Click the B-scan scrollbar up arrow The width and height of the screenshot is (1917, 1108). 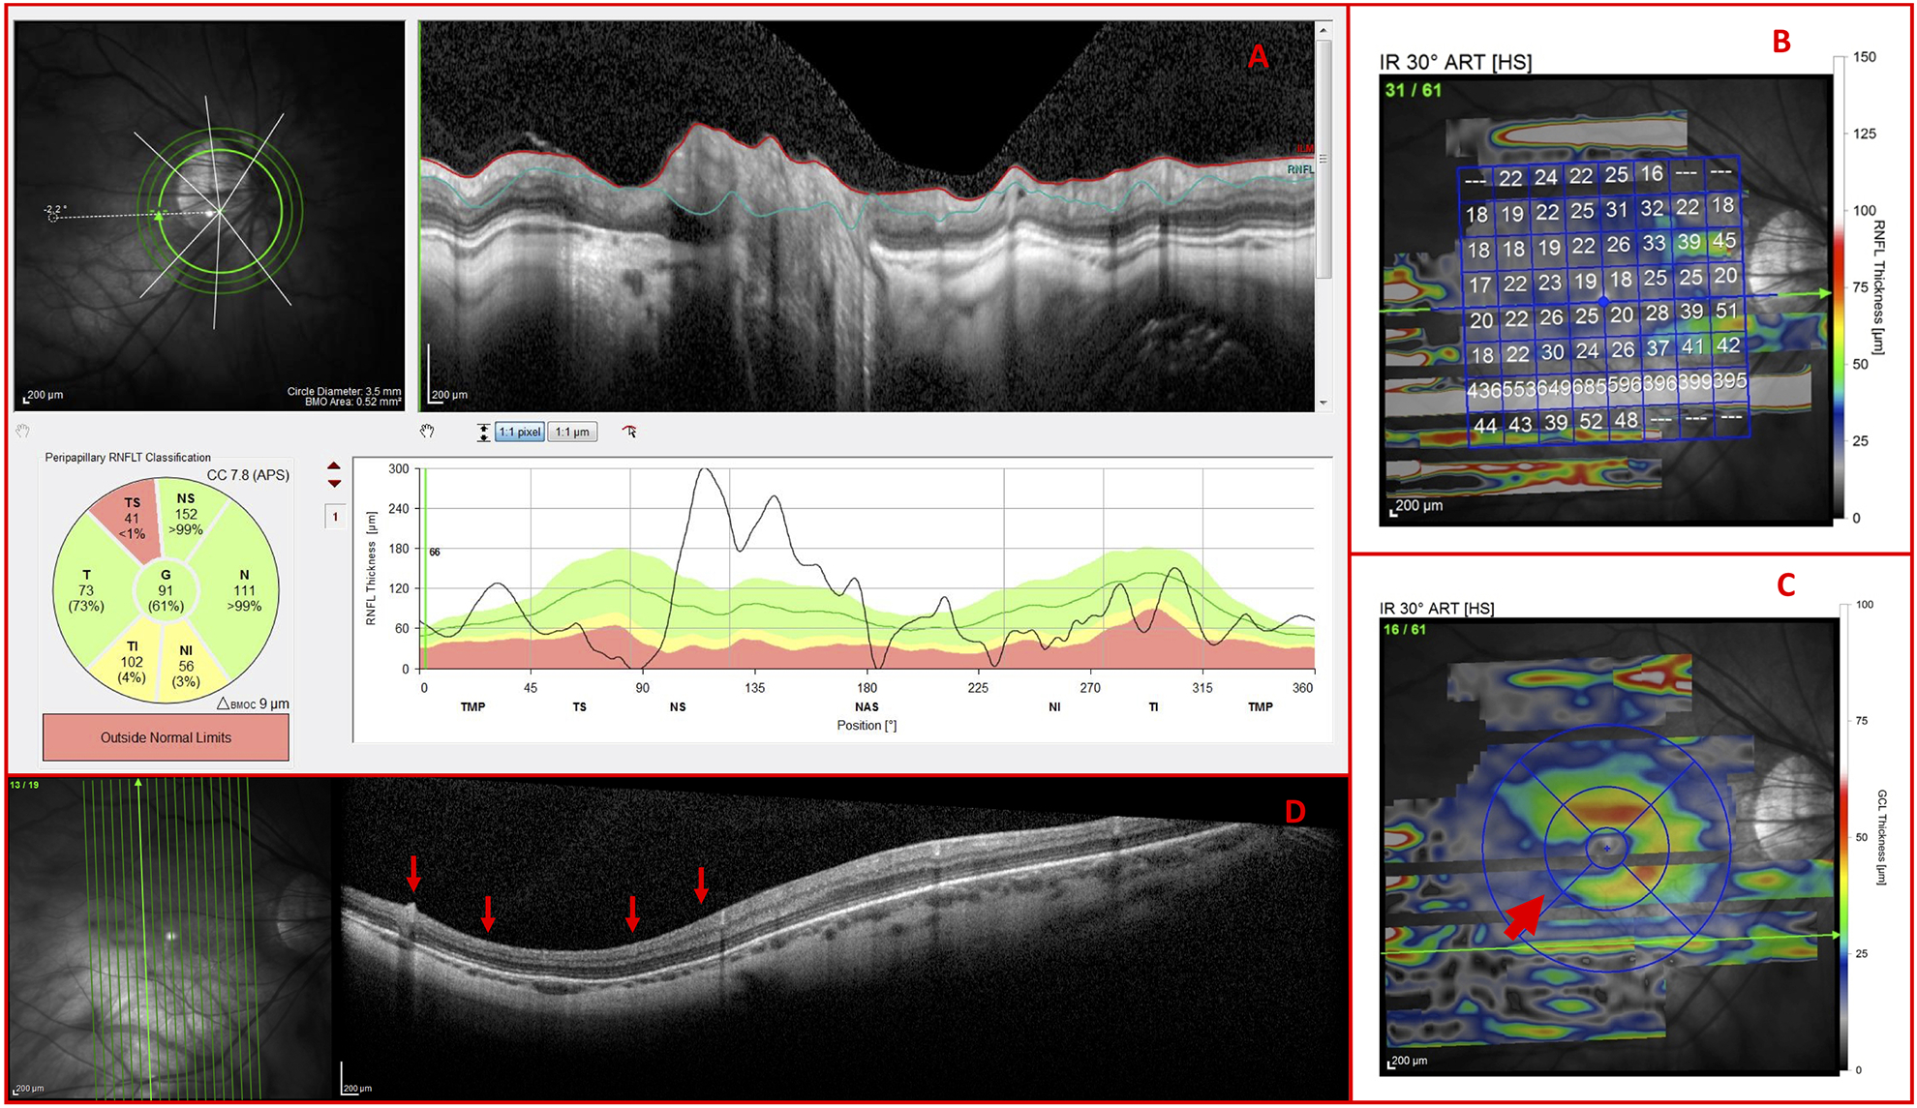(x=1324, y=31)
